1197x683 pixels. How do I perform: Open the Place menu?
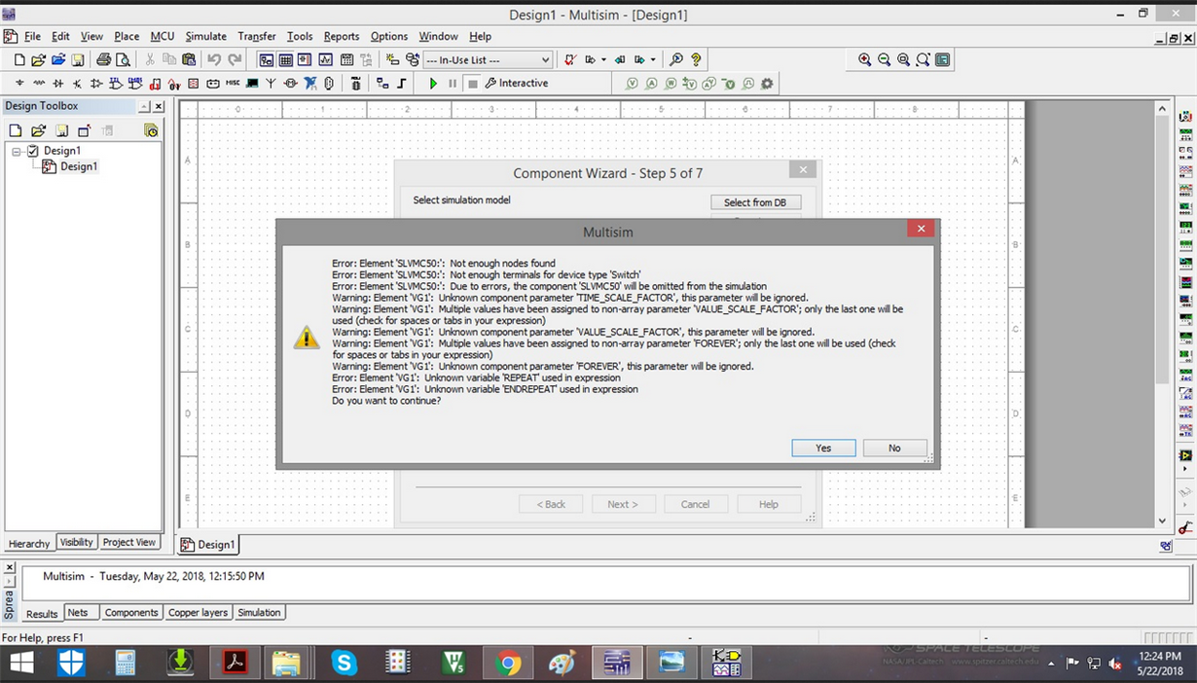click(127, 36)
